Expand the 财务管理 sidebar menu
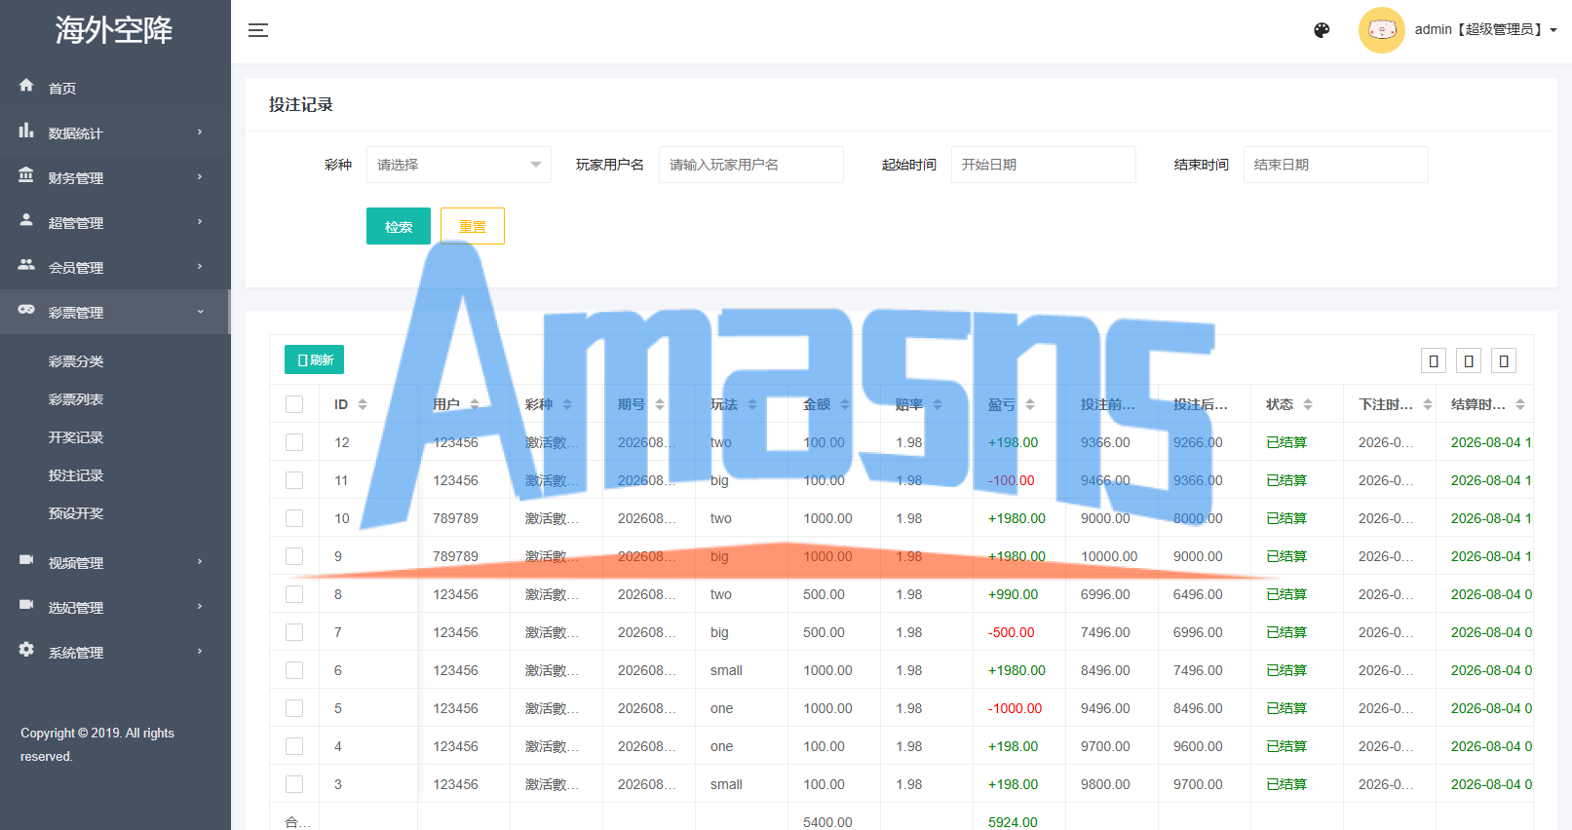 point(115,177)
